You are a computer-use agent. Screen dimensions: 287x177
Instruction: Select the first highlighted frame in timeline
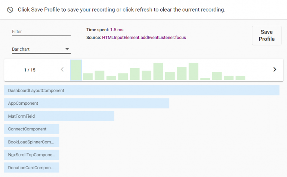pos(76,70)
